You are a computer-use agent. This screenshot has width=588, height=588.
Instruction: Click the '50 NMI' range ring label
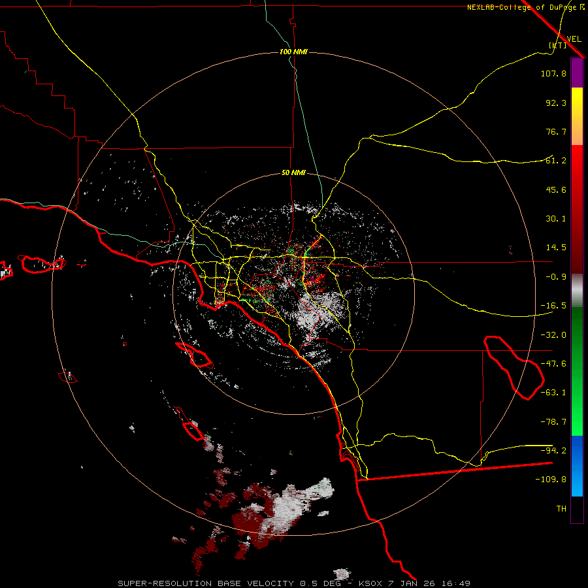coord(293,173)
